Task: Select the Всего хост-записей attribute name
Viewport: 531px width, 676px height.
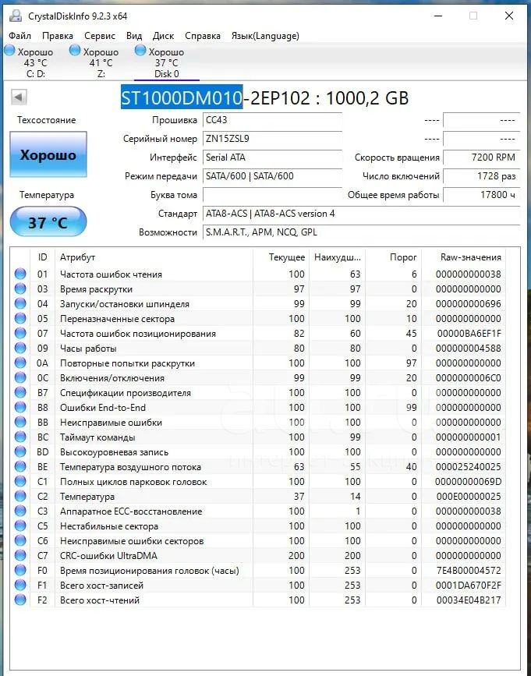Action: [x=101, y=586]
